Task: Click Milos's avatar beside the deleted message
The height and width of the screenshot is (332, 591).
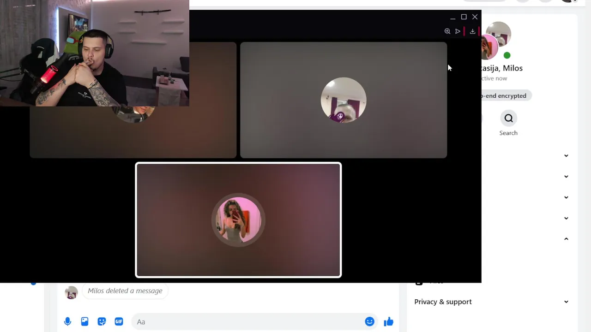Action: 71,292
